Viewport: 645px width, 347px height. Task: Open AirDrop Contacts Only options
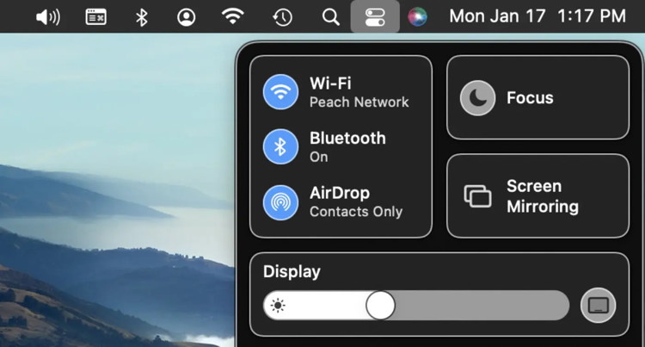(x=356, y=202)
